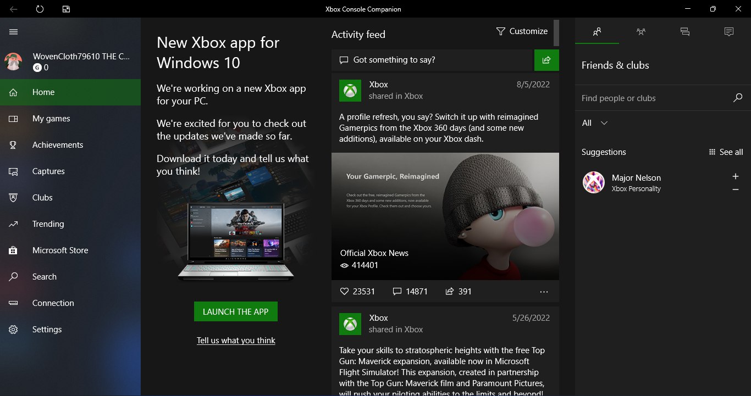This screenshot has height=396, width=751.
Task: Open the Customize activity feed filter
Action: click(522, 31)
